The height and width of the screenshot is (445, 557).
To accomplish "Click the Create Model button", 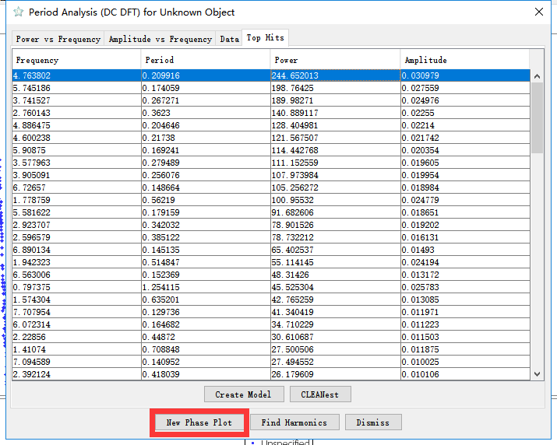I will pyautogui.click(x=244, y=394).
